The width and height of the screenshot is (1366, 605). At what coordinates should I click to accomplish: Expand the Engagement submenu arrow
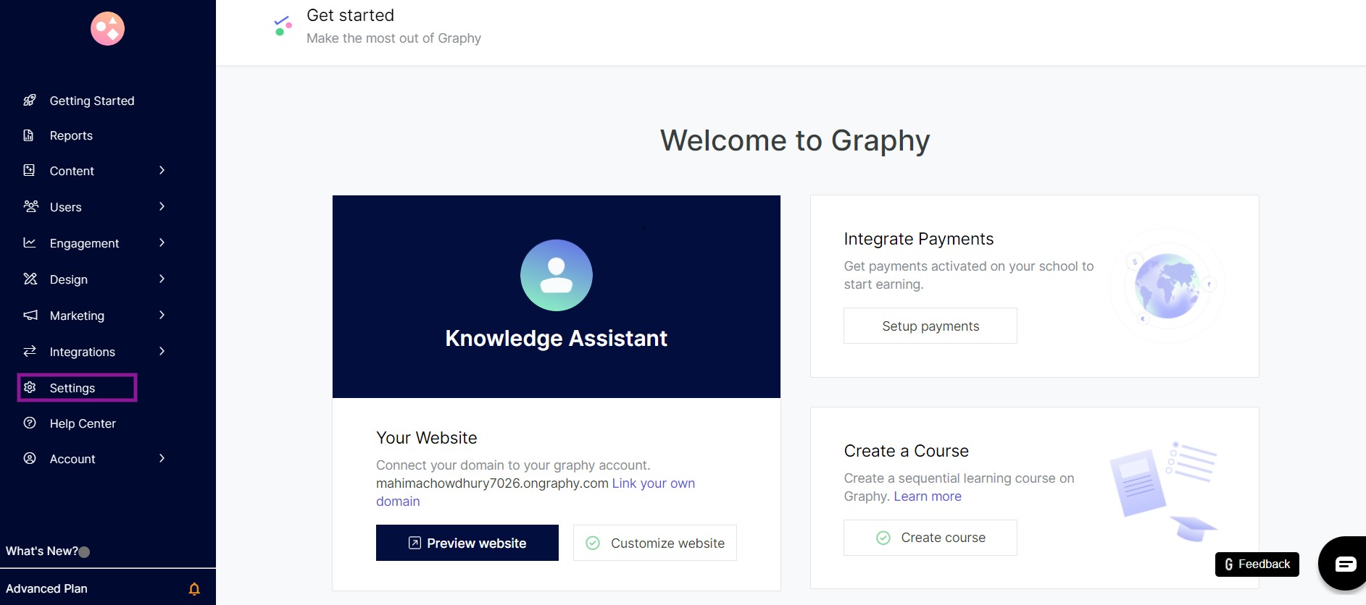point(162,242)
